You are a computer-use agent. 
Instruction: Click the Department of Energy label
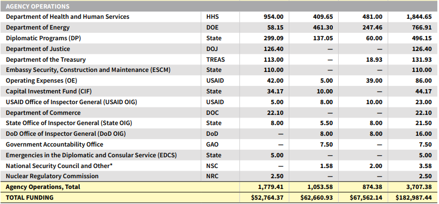pyautogui.click(x=38, y=27)
